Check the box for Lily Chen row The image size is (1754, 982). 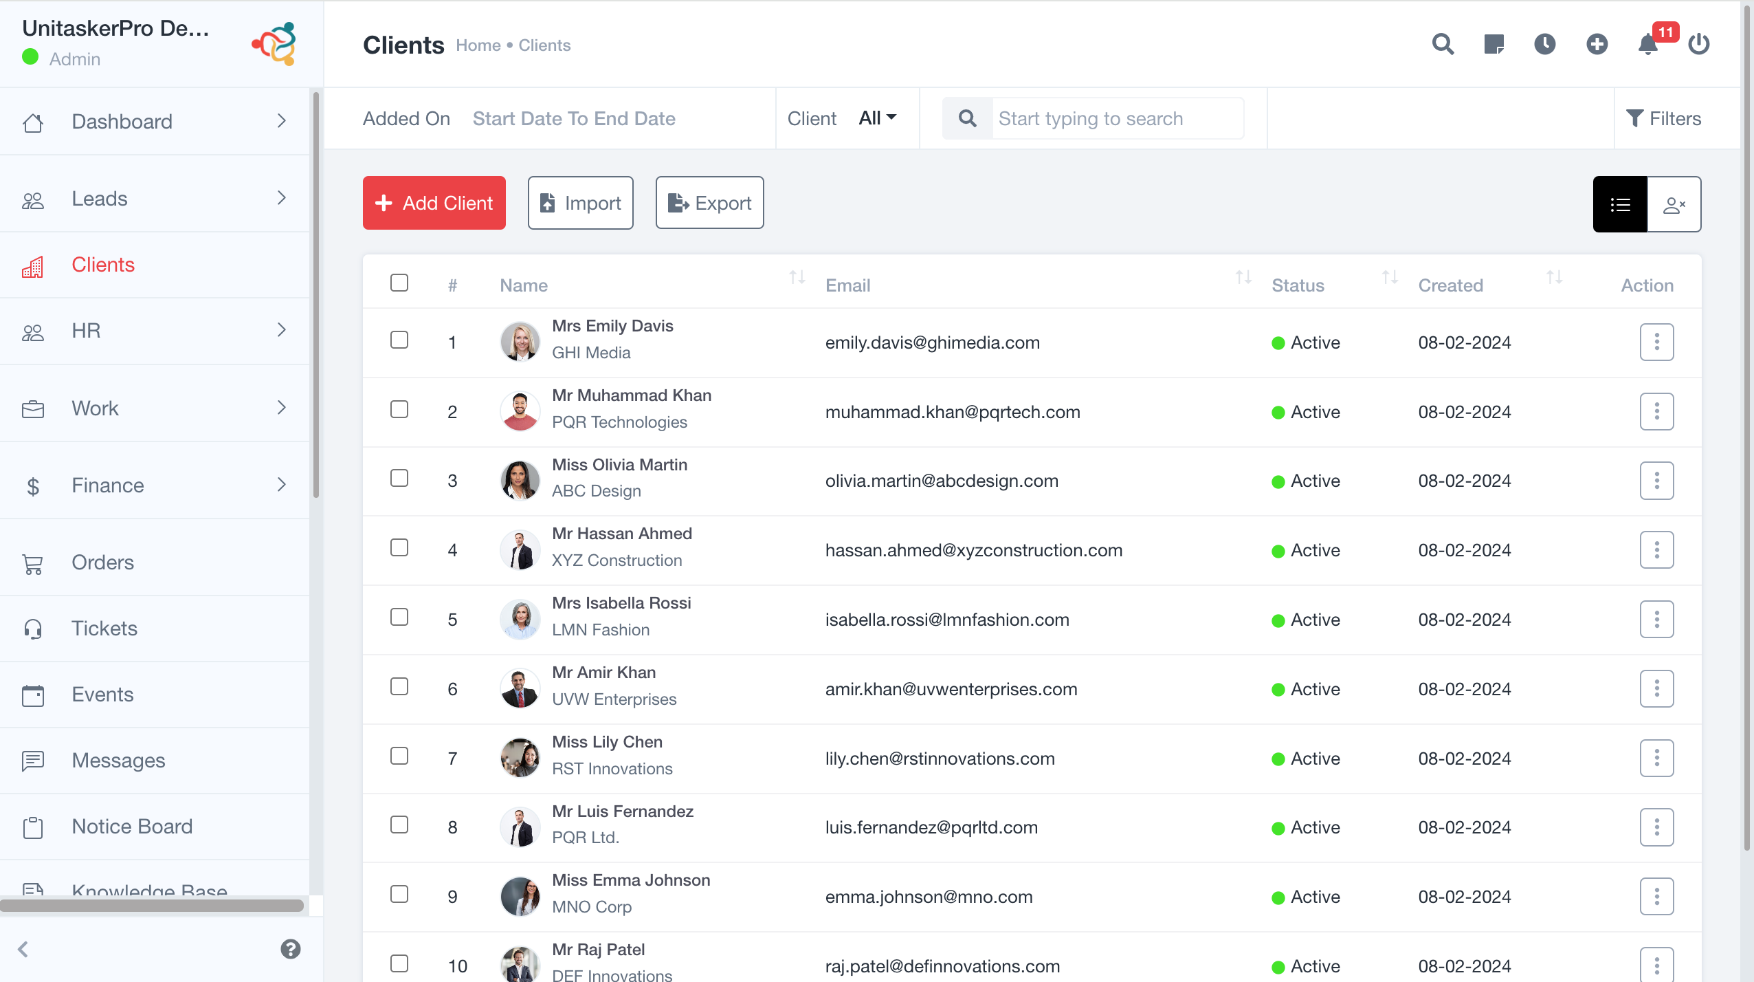coord(399,756)
